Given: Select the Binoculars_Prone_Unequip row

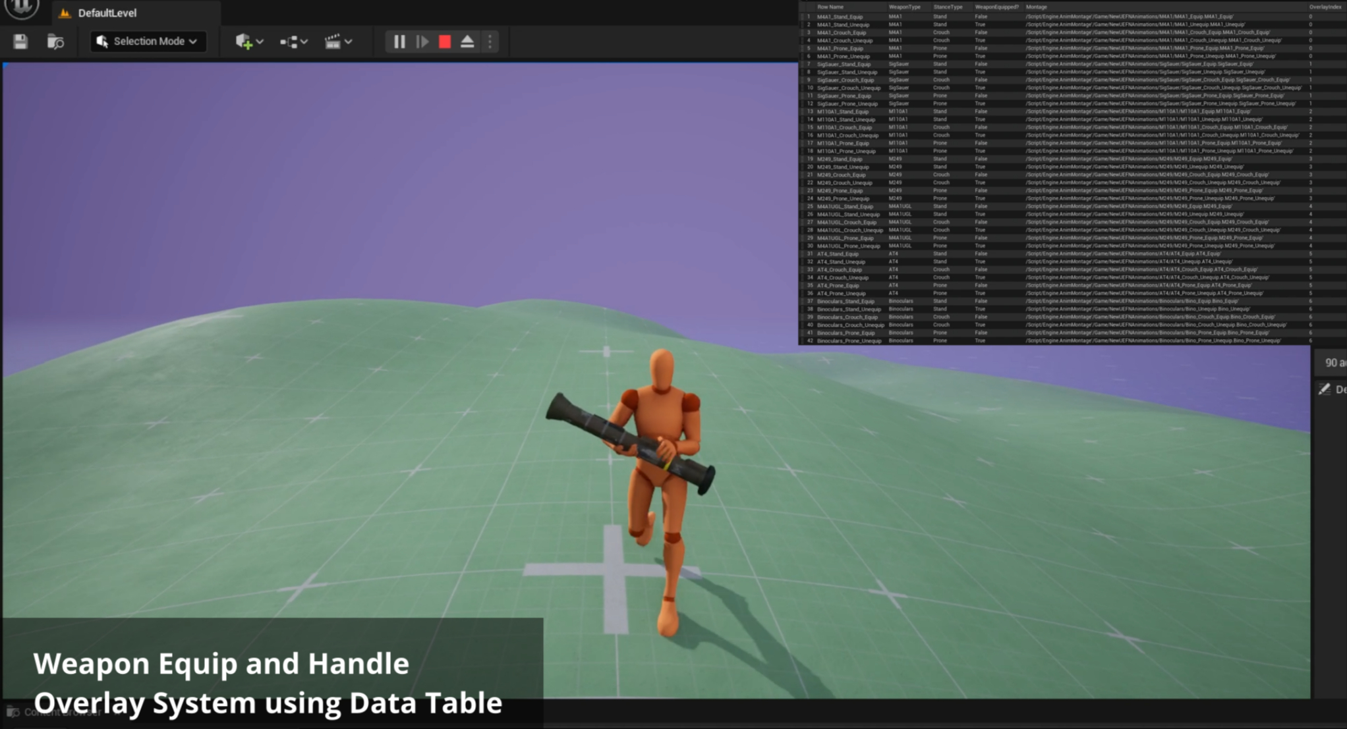Looking at the screenshot, I should [1073, 340].
